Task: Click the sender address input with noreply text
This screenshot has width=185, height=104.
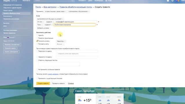Action: (x=76, y=22)
